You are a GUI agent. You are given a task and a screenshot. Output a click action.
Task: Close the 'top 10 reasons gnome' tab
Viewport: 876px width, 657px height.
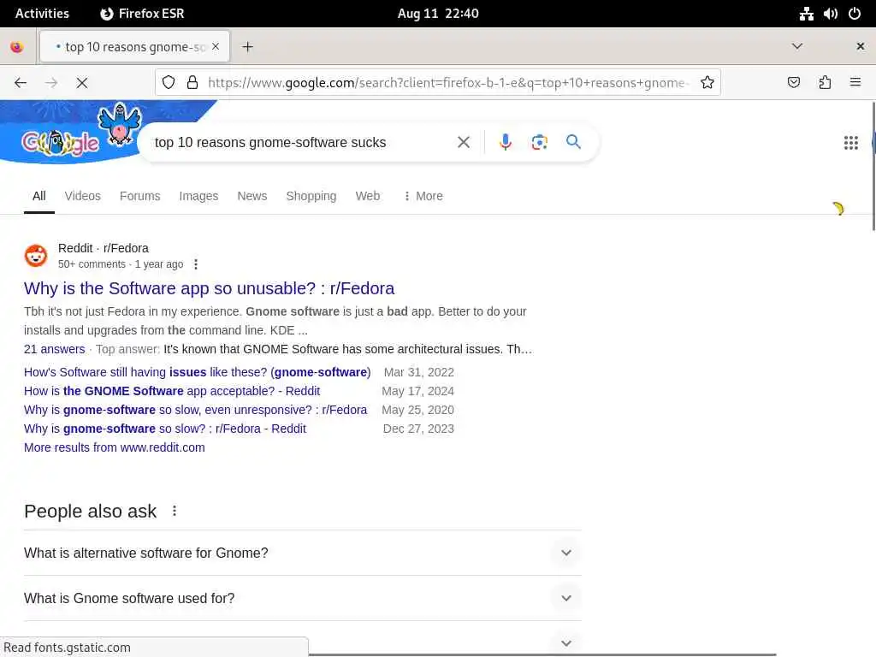216,47
